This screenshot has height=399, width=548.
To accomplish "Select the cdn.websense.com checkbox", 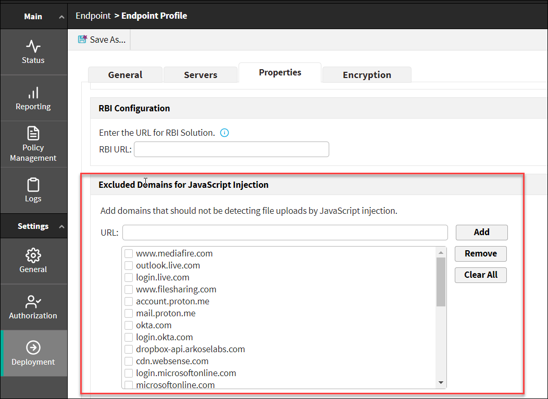I will coord(128,362).
